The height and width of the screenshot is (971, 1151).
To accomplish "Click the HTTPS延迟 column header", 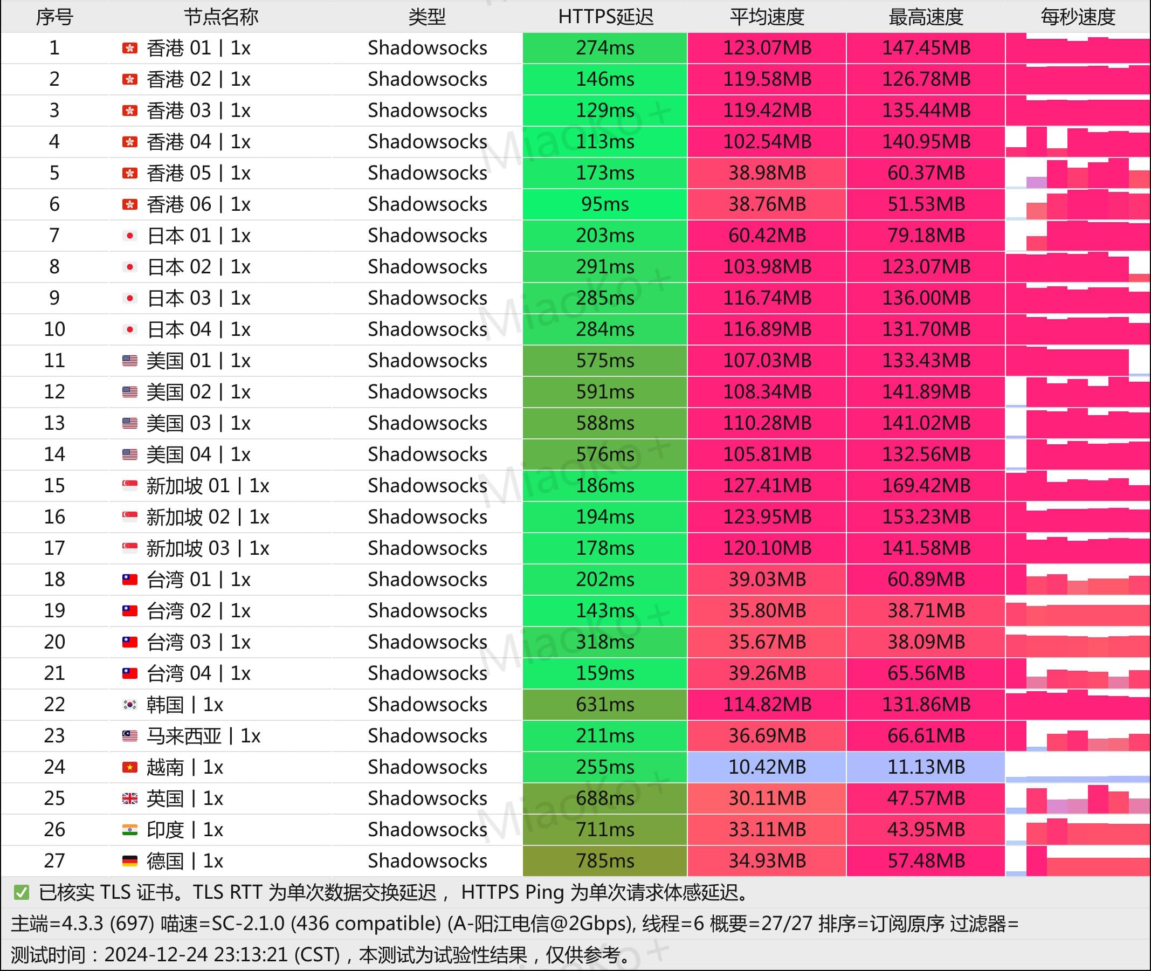I will [x=605, y=17].
